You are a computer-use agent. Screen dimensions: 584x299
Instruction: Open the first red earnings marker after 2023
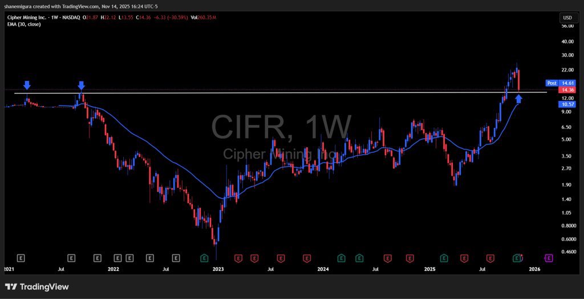(x=237, y=257)
